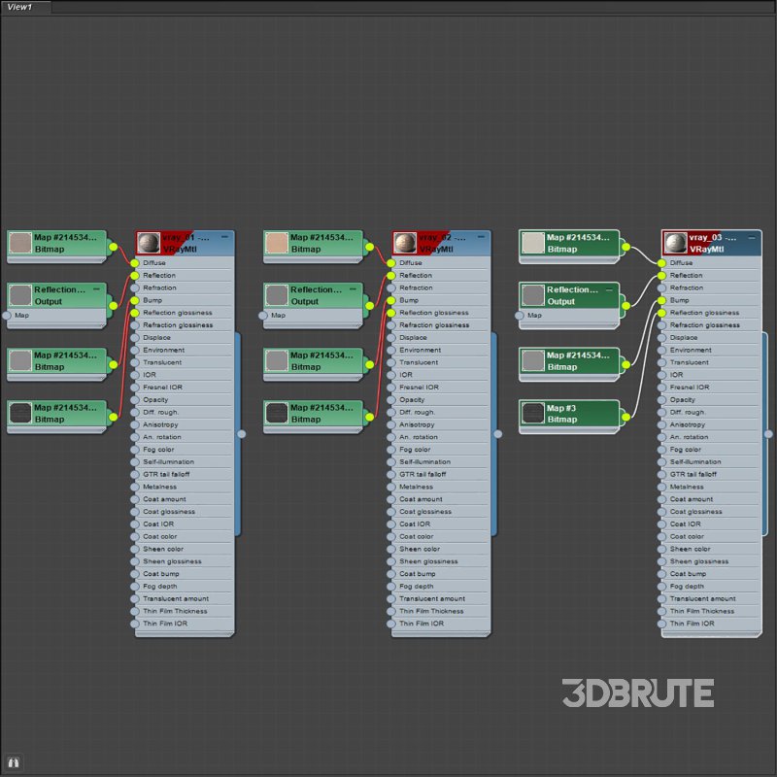Collapse the vray_02 VRayMtl node
This screenshot has height=777, width=777.
(x=481, y=236)
